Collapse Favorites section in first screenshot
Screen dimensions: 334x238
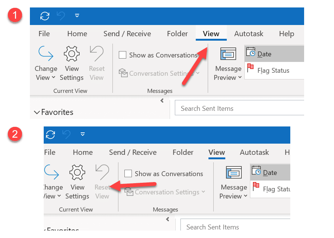37,112
